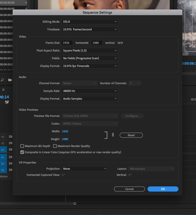Click the 16:9 aspect ratio text

click(x=120, y=43)
